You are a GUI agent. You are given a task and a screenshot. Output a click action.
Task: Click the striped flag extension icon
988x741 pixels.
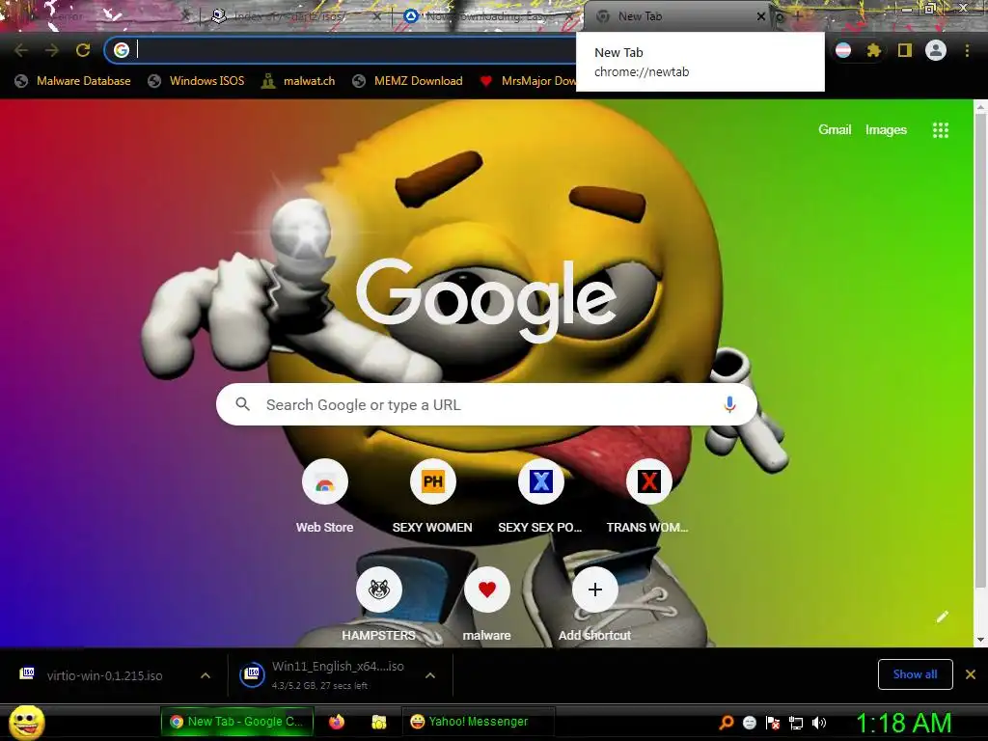[843, 50]
